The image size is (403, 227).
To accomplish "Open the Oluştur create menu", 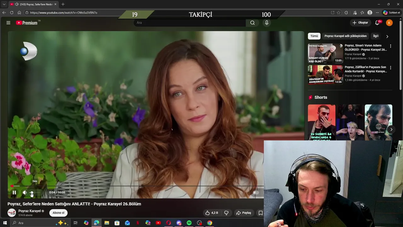I will click(x=360, y=23).
